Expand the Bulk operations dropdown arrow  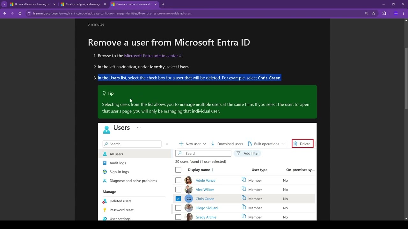point(282,144)
